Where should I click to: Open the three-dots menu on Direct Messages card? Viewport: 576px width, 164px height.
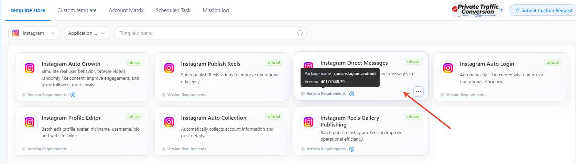click(418, 91)
